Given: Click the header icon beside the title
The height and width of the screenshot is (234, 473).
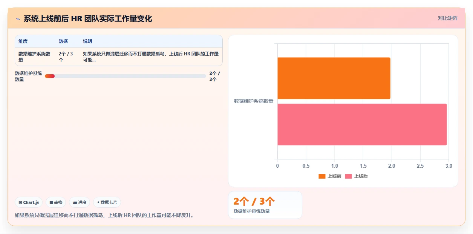Looking at the screenshot, I should click(x=18, y=19).
